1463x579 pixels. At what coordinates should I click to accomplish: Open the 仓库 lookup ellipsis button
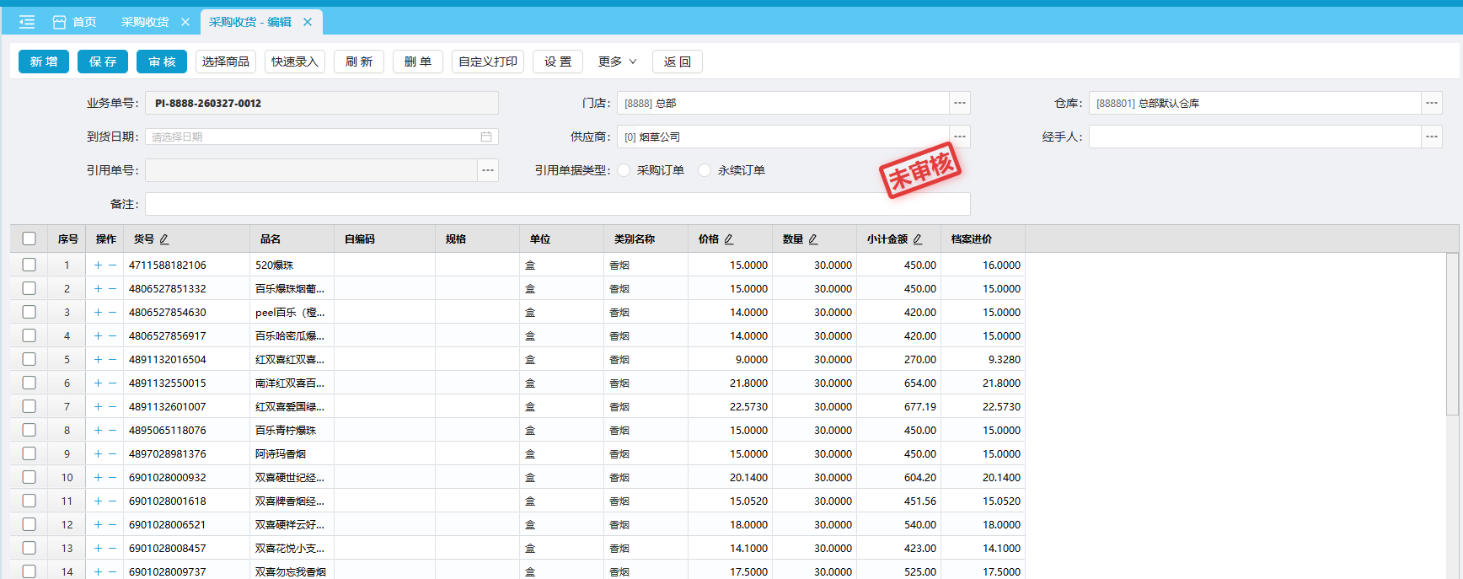1432,103
